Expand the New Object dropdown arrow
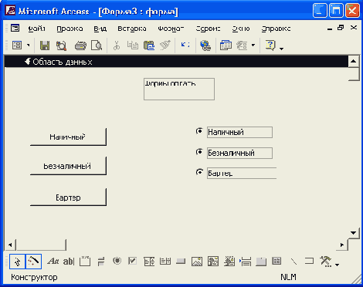The image size is (363, 287). (x=253, y=46)
